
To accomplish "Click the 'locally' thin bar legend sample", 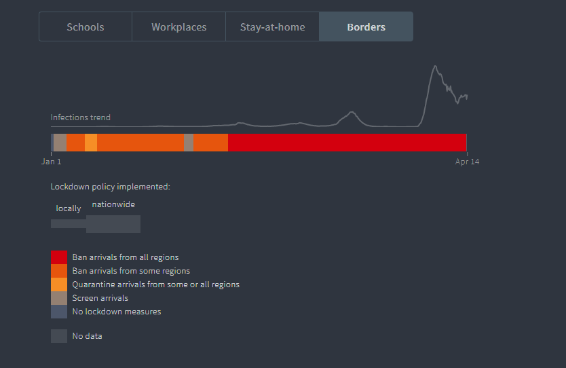I will [x=68, y=224].
